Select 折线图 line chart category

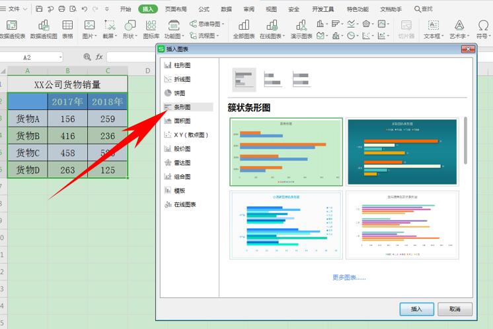pyautogui.click(x=182, y=79)
